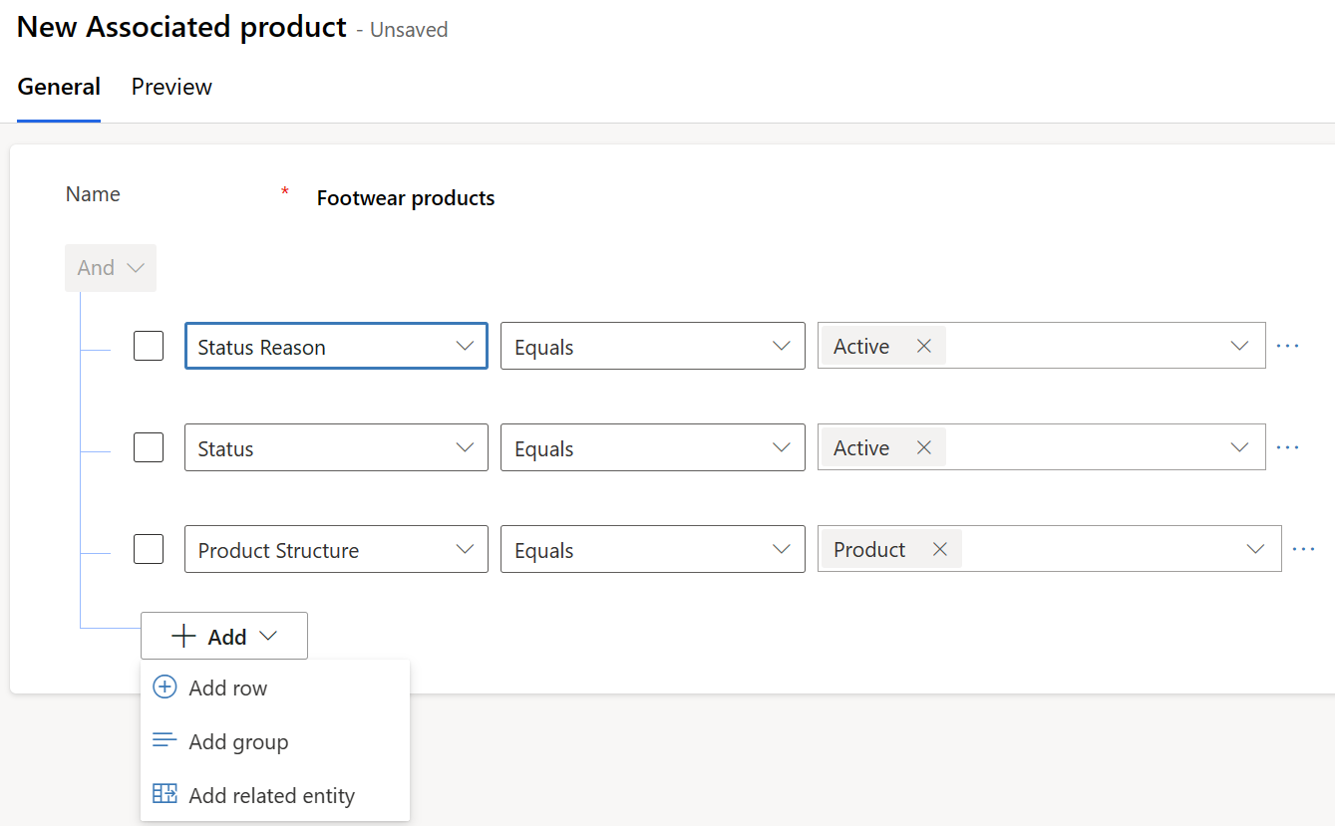The height and width of the screenshot is (826, 1335).
Task: Switch to the General tab
Action: click(x=59, y=87)
